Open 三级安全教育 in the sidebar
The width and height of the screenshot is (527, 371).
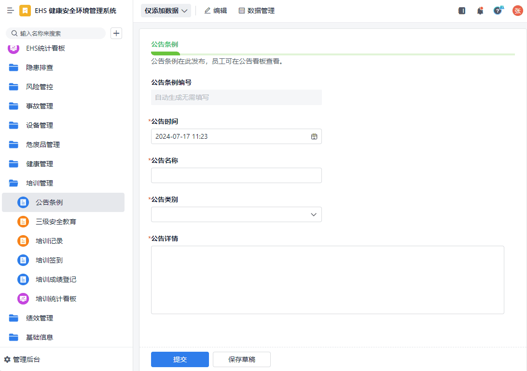tap(63, 222)
